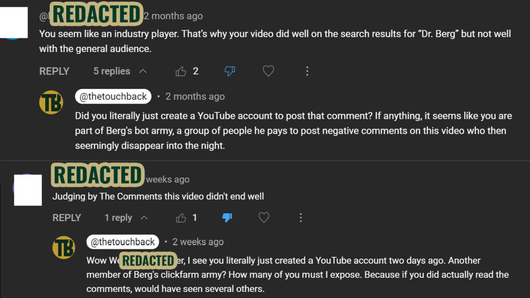Open options menu for "Judging by" comment
The height and width of the screenshot is (298, 530).
pos(301,218)
